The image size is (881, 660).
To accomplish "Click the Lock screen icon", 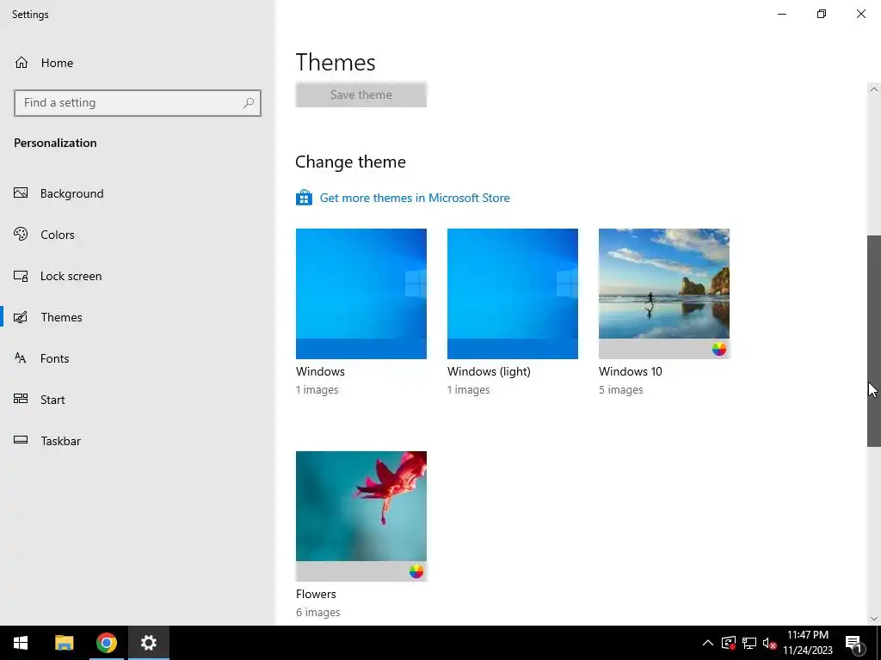I will 21,276.
